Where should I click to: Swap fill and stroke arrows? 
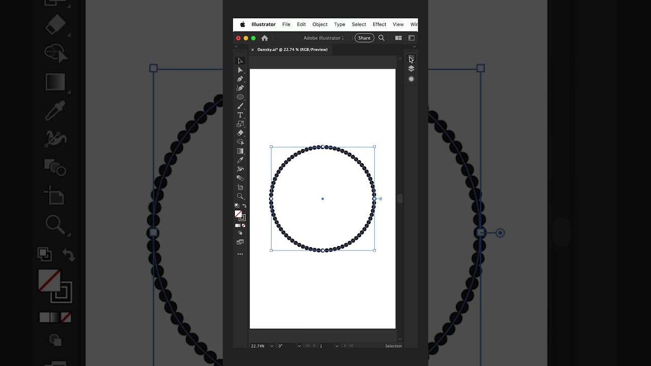point(244,205)
